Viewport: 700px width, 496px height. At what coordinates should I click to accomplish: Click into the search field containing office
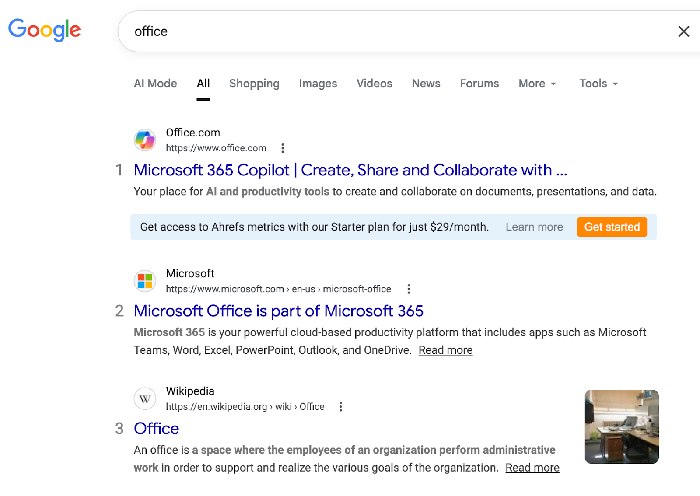(394, 31)
